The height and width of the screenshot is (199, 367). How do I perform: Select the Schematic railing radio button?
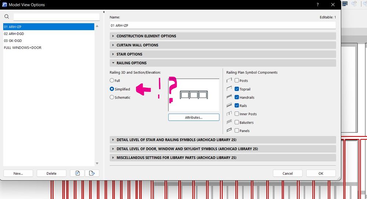[x=112, y=97]
